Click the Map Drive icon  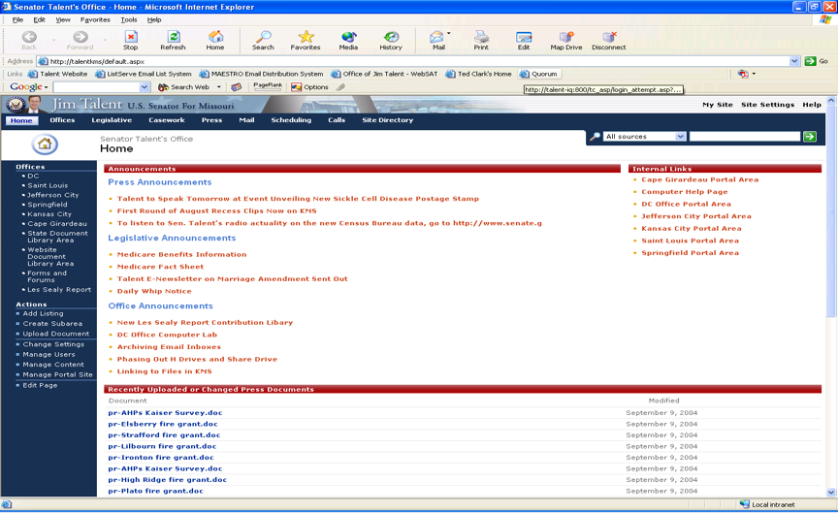pos(566,39)
